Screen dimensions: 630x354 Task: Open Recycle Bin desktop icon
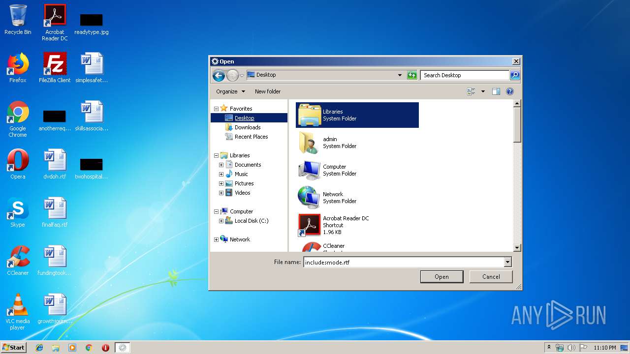click(x=18, y=20)
